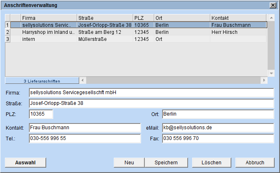Click the horizontal scrollbar left arrow
Viewport: 280px width, 173px height.
(x=82, y=81)
